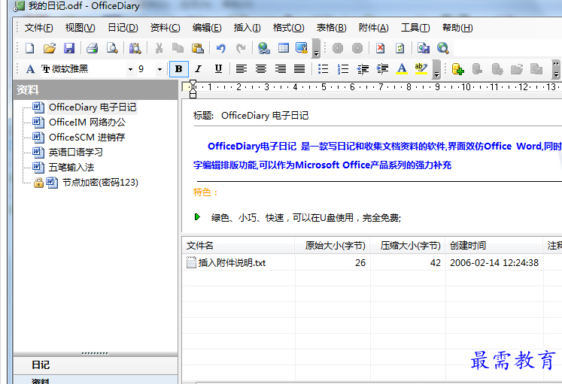
Task: Toggle Underline formatting
Action: (218, 69)
